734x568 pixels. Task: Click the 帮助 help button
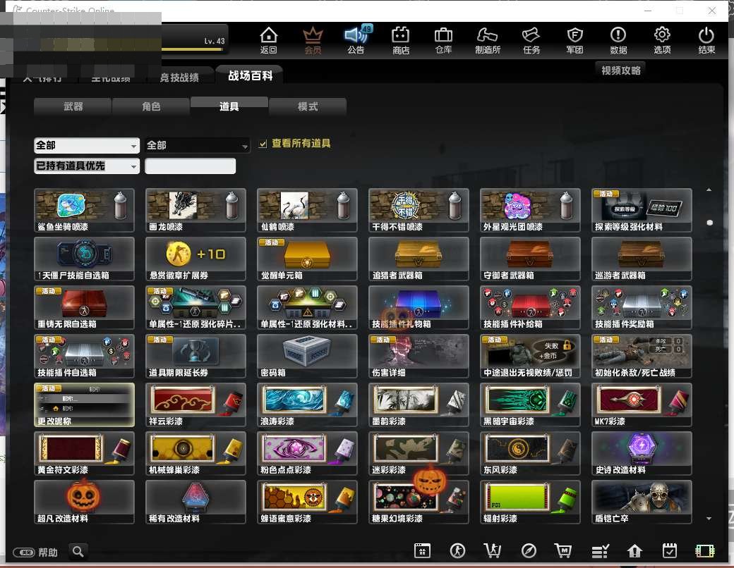click(35, 552)
